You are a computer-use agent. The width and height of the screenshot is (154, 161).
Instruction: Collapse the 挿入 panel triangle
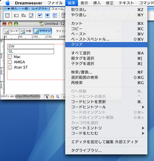9,9
